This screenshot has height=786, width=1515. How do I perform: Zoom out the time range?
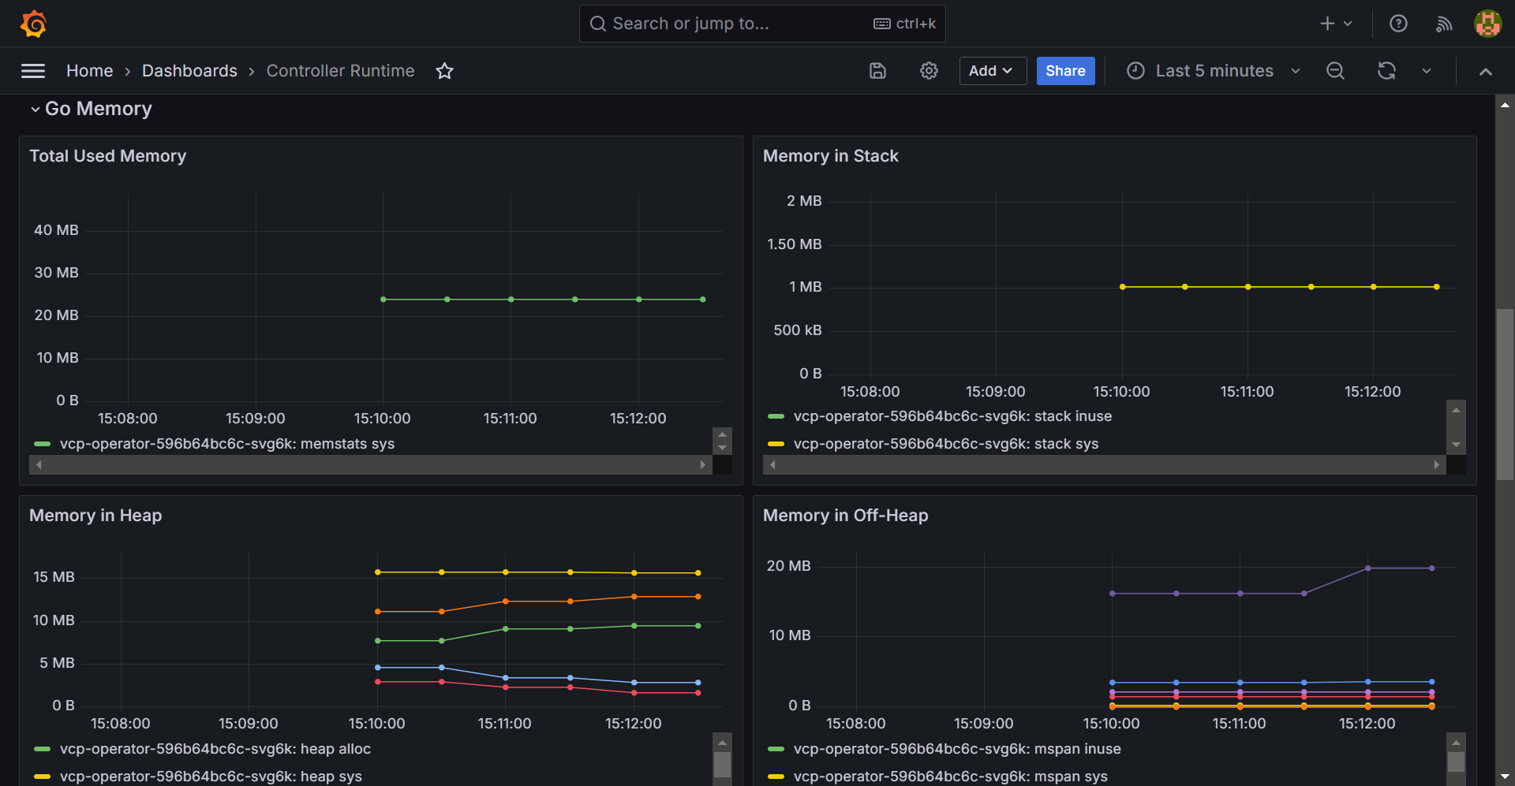[1335, 71]
